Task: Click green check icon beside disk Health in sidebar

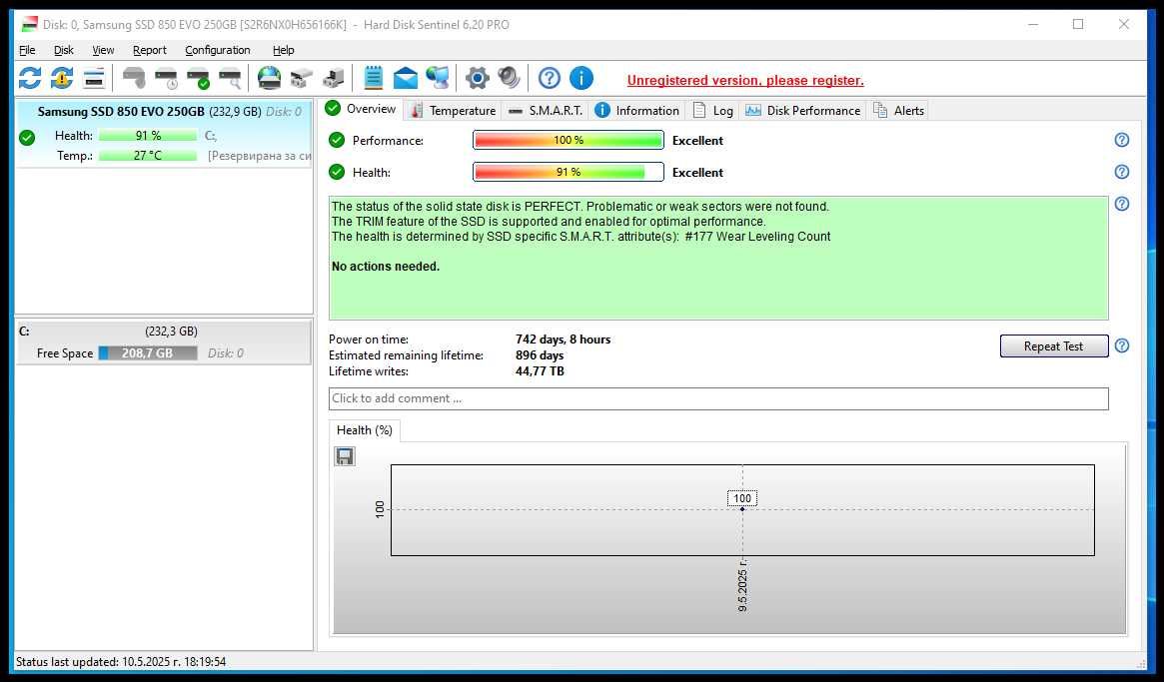Action: 27,137
